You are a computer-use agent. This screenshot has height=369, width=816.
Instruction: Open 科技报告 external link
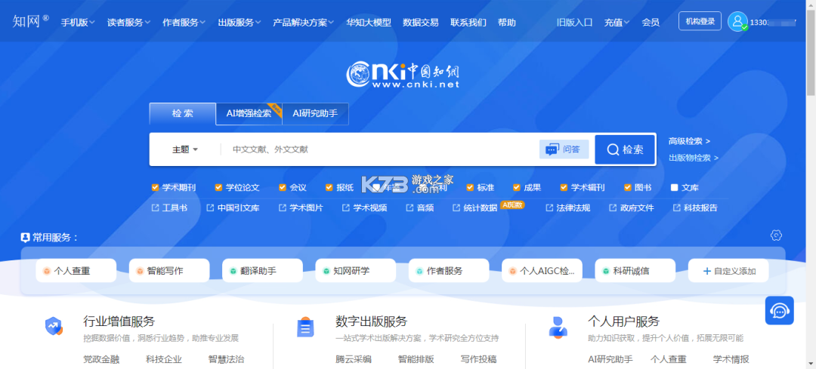point(695,208)
